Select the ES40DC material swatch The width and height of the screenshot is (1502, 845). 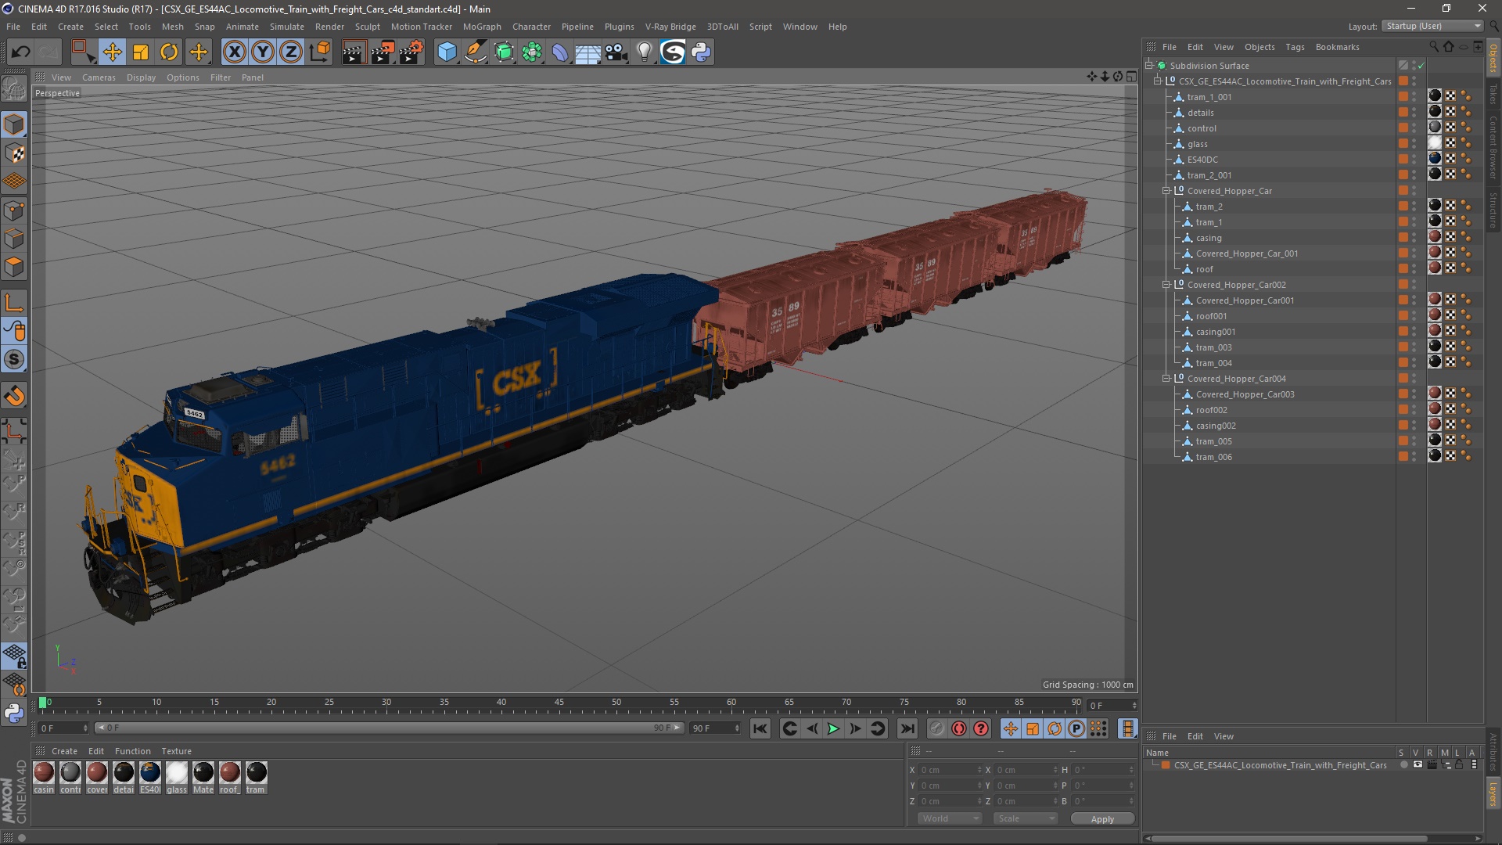pos(150,773)
